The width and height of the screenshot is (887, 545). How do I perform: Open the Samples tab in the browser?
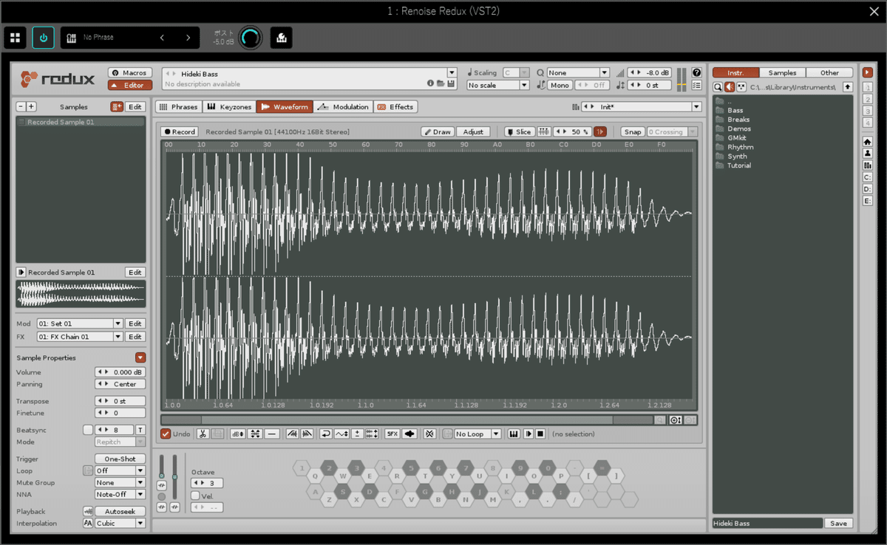pyautogui.click(x=784, y=72)
